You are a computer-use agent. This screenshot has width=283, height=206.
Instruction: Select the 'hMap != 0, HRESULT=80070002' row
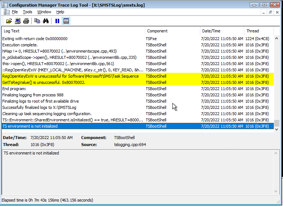(138, 51)
